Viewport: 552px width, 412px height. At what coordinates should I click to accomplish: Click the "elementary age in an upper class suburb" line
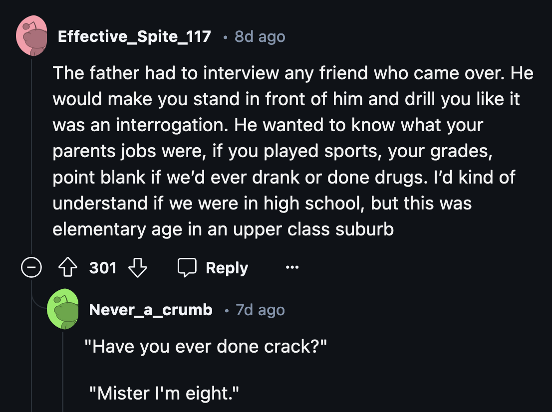(223, 229)
